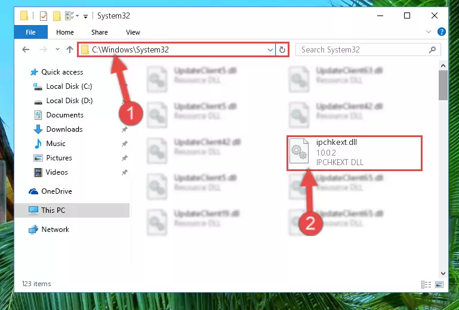459x310 pixels.
Task: Switch to Large icons view in status bar
Action: click(x=439, y=284)
